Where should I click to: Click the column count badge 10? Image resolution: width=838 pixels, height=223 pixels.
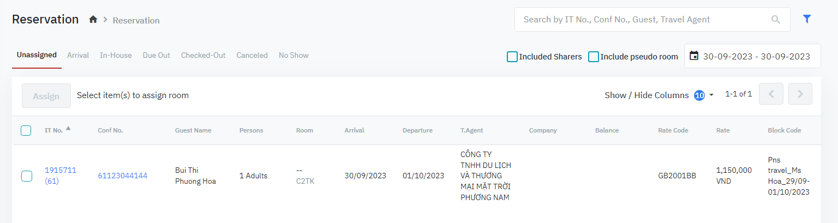[699, 95]
